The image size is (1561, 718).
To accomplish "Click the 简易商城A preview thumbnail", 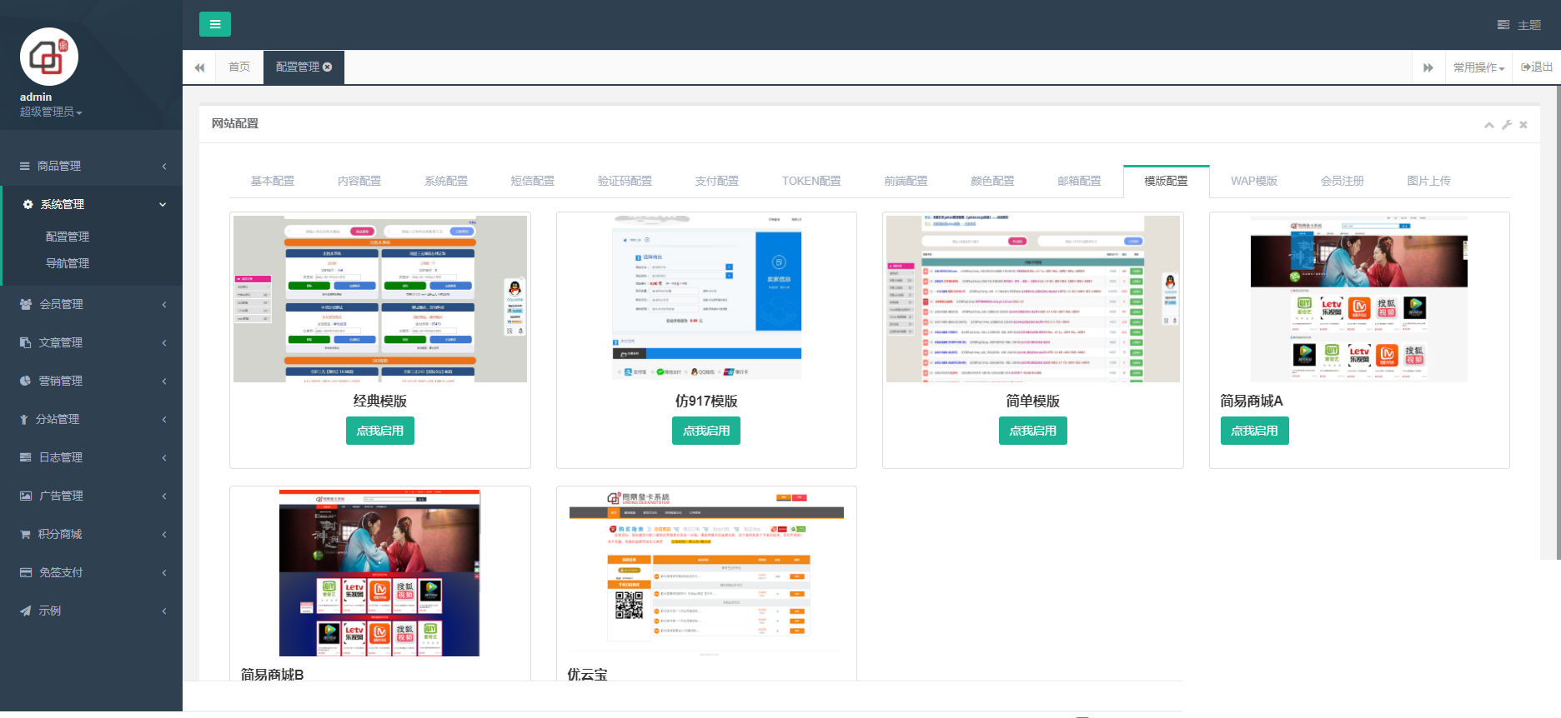I will (x=1359, y=299).
